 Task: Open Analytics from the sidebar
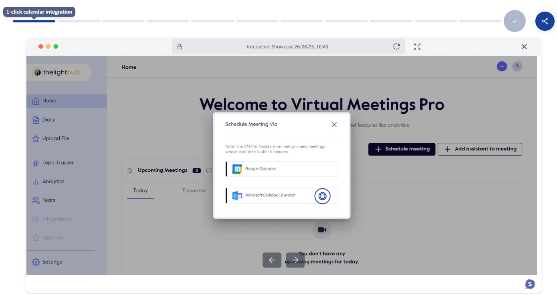pos(53,182)
